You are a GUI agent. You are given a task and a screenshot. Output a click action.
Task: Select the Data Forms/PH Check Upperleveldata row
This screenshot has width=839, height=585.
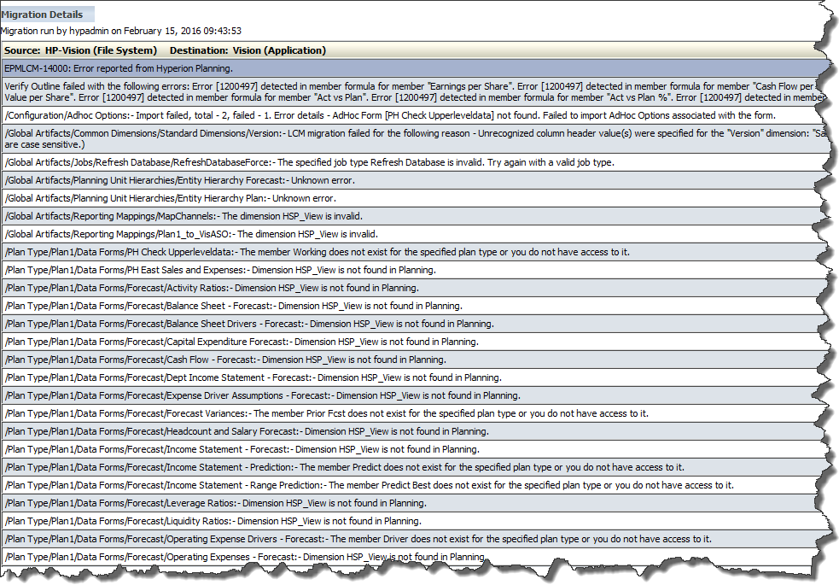click(x=412, y=252)
